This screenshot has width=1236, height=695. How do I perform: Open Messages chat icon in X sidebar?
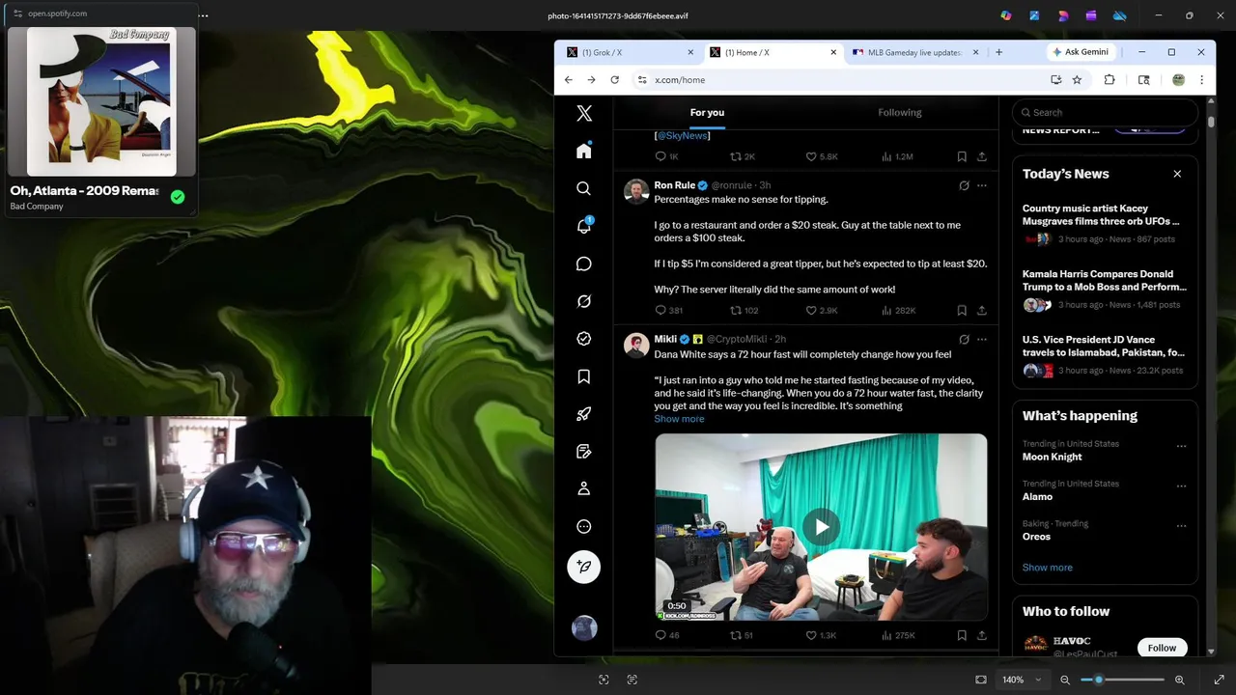(584, 264)
